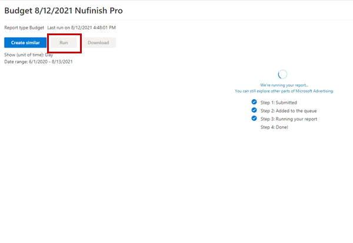Select the 'We're running your report...' message
The height and width of the screenshot is (243, 353).
tap(284, 85)
